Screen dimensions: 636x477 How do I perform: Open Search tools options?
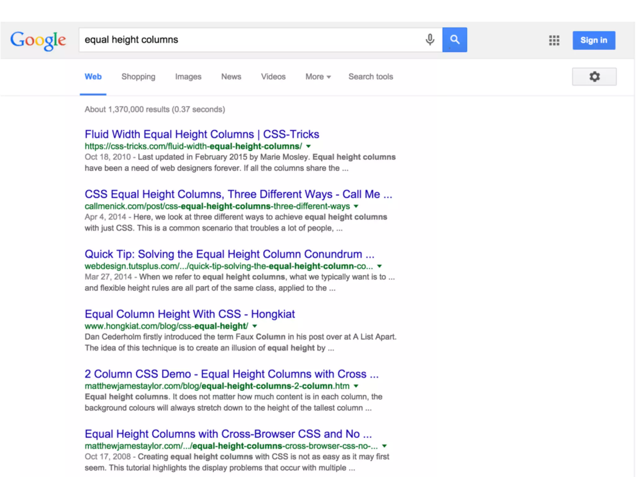point(370,77)
